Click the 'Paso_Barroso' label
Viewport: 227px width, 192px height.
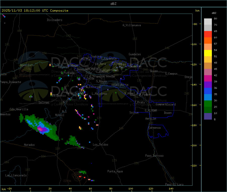click(154, 156)
